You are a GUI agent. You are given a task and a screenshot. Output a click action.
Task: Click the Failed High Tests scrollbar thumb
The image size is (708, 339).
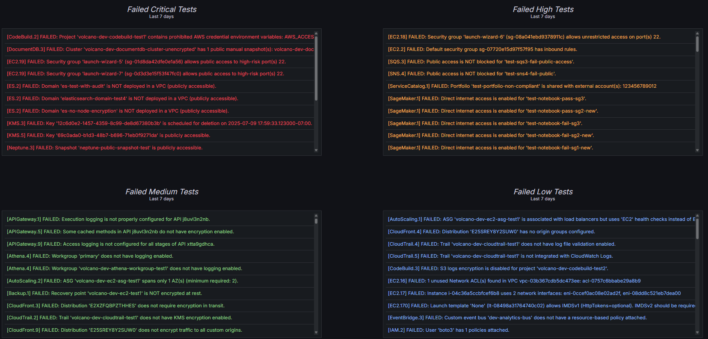click(x=697, y=44)
